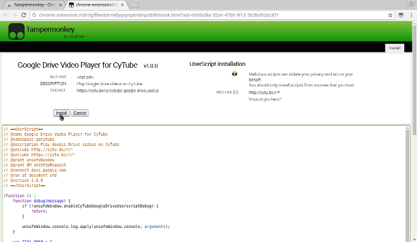
Task: Click the Tampermonkey header title text
Action: click(x=50, y=29)
